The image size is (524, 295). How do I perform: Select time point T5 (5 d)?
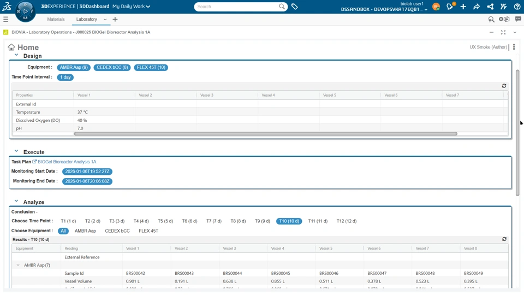pos(165,221)
